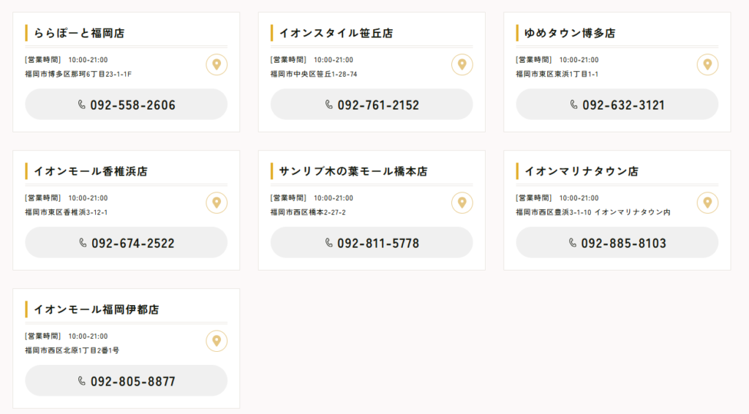Click address 福岡市博多区那珂6丁目23-1-1F

[x=78, y=74]
